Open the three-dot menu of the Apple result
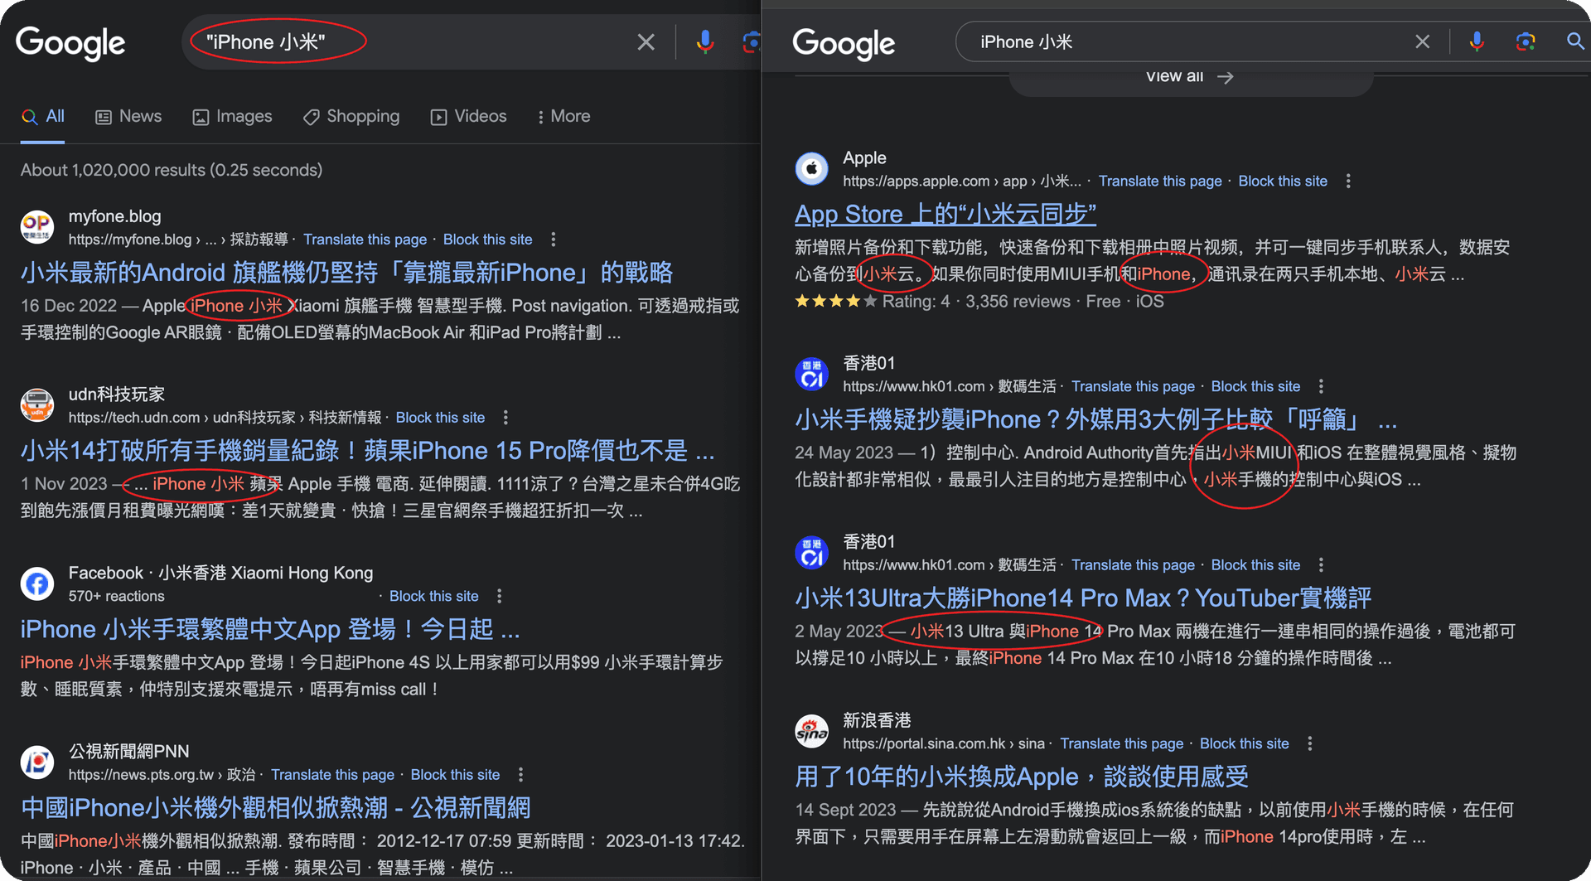 (1348, 181)
